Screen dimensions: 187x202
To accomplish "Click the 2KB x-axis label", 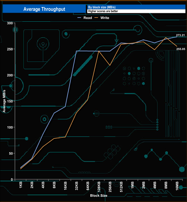I will 32,185.
